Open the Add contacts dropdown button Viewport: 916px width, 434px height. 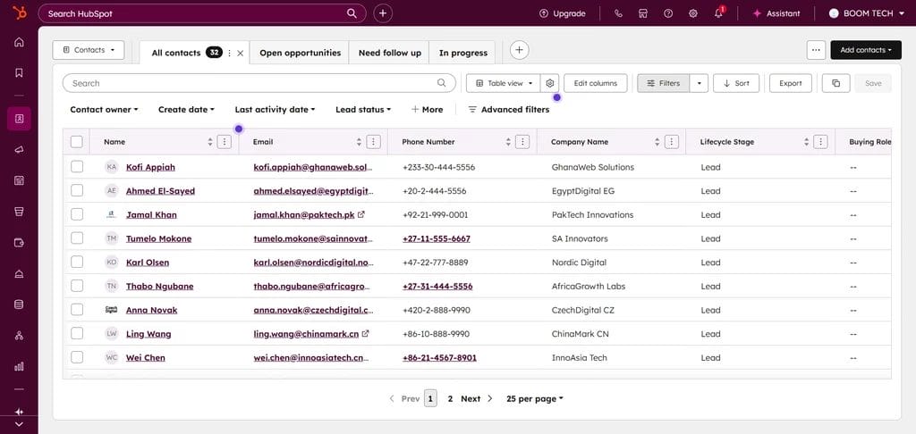point(866,50)
